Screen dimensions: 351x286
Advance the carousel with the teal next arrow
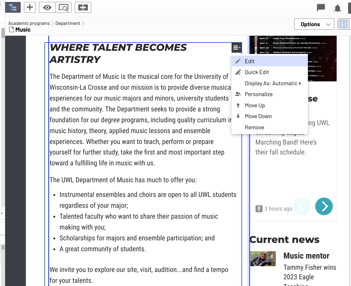click(324, 207)
